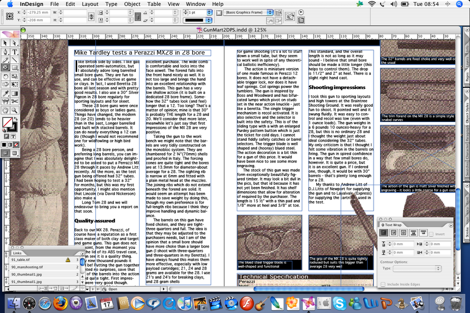Screen dimensions: 470x313
Task: Switch to Preview view mode in toolbox
Action: pos(14,153)
